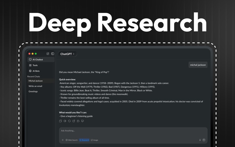This screenshot has height=147, width=235.
Task: Select 'What would you like? I can:' text
Action: tap(73, 113)
